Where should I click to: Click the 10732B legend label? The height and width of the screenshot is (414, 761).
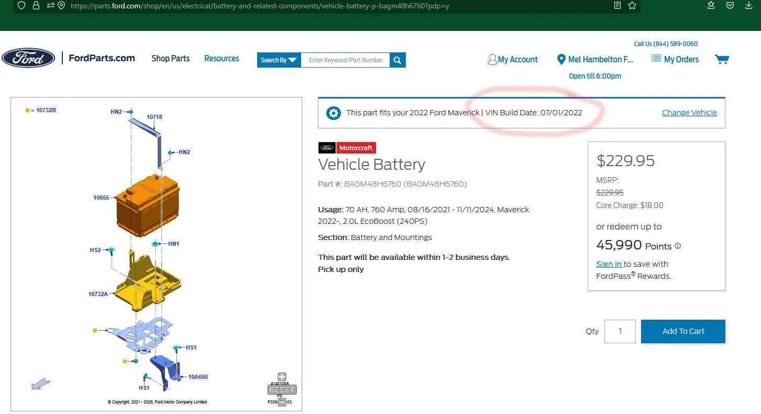(x=46, y=111)
